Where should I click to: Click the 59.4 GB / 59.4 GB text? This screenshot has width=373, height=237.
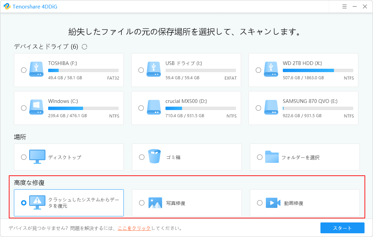tap(182, 78)
